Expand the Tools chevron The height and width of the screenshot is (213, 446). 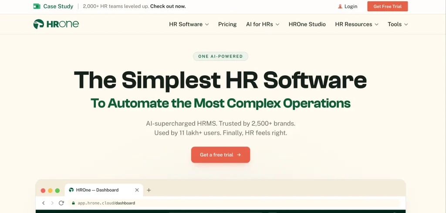point(406,24)
